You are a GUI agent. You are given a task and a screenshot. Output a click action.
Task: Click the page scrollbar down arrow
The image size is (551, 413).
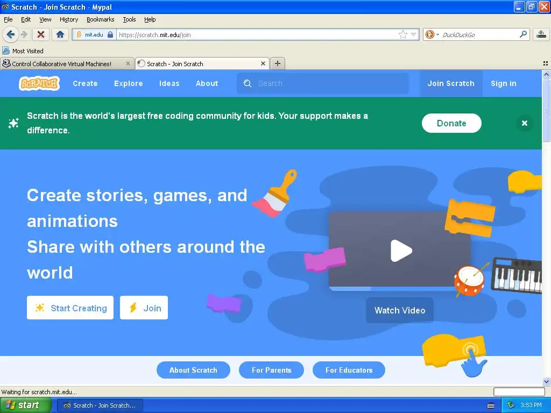click(546, 381)
